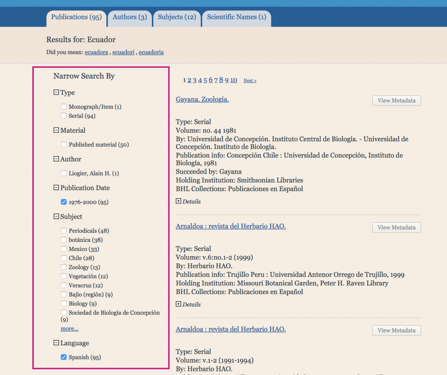
Task: Open the Arnaldoa revista del Herbario link
Action: coord(230,226)
